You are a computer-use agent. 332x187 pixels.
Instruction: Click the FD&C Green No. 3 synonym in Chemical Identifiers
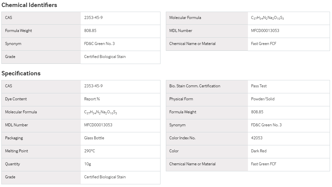click(x=99, y=44)
